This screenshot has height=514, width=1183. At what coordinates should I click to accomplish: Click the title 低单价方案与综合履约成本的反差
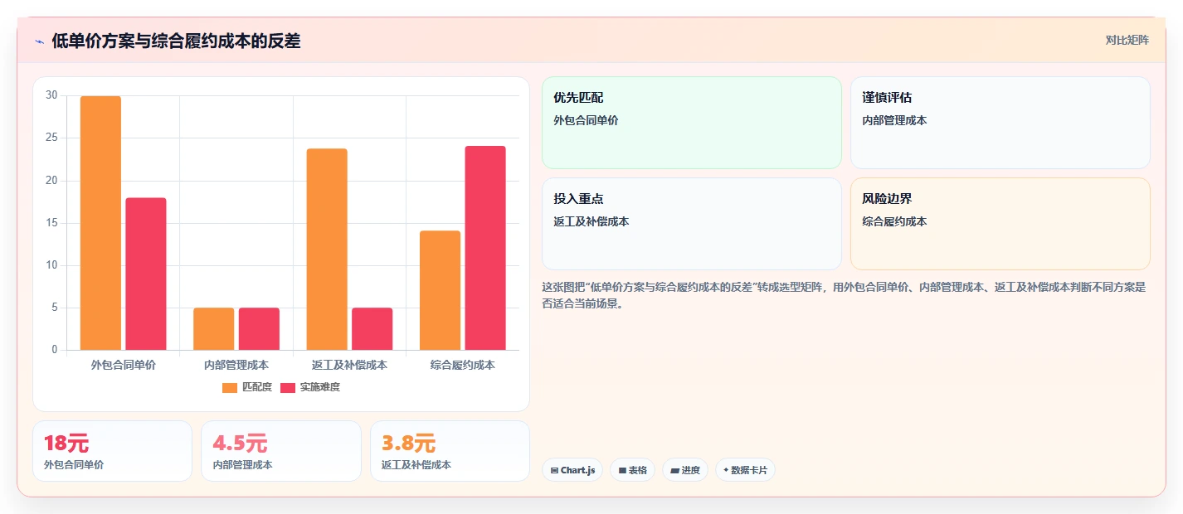coord(176,41)
